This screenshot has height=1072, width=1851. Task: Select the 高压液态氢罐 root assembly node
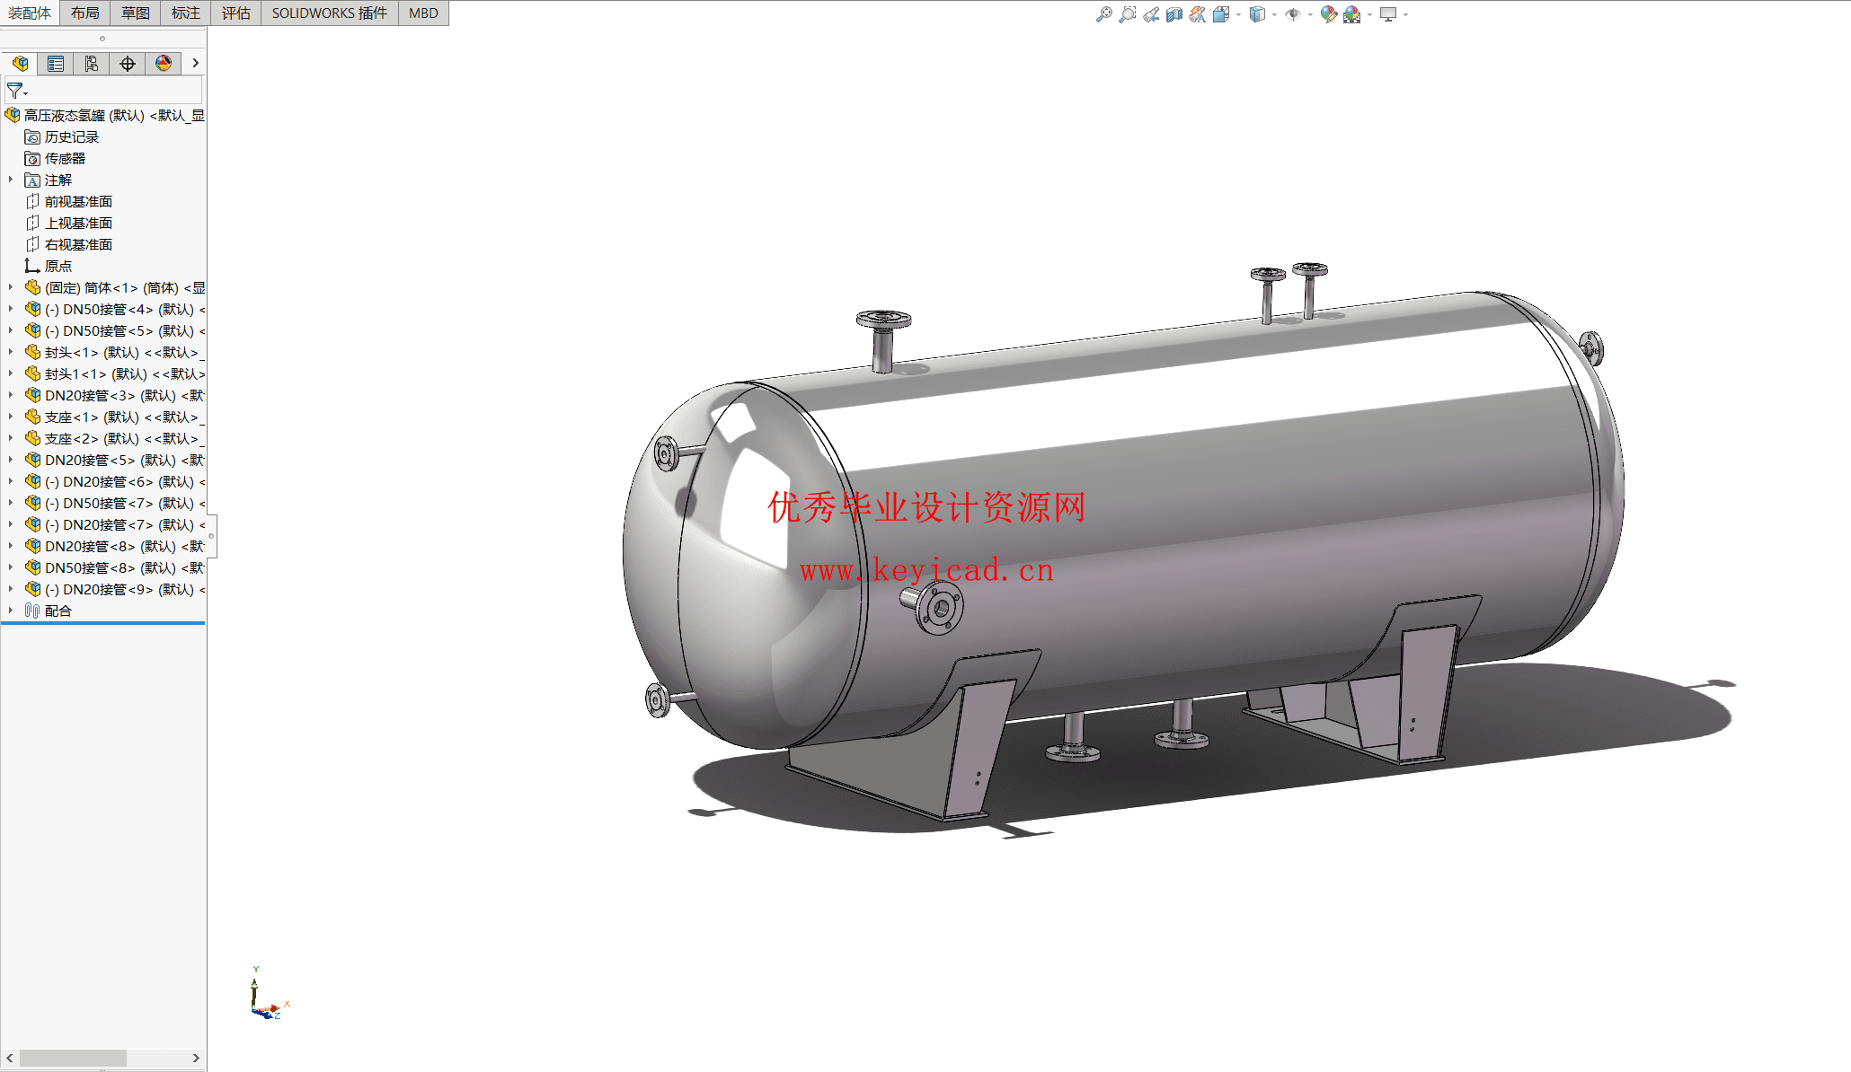(104, 116)
